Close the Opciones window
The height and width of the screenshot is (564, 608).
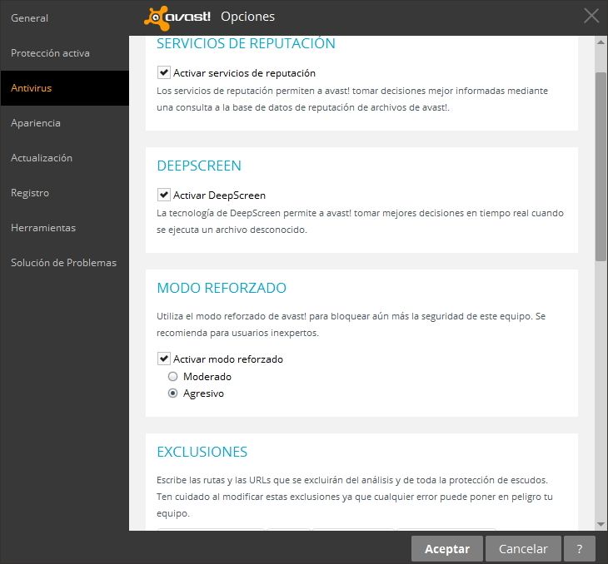pos(591,17)
